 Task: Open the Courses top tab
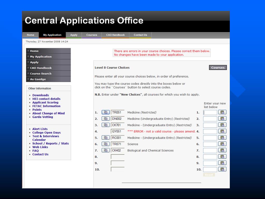click(92, 35)
